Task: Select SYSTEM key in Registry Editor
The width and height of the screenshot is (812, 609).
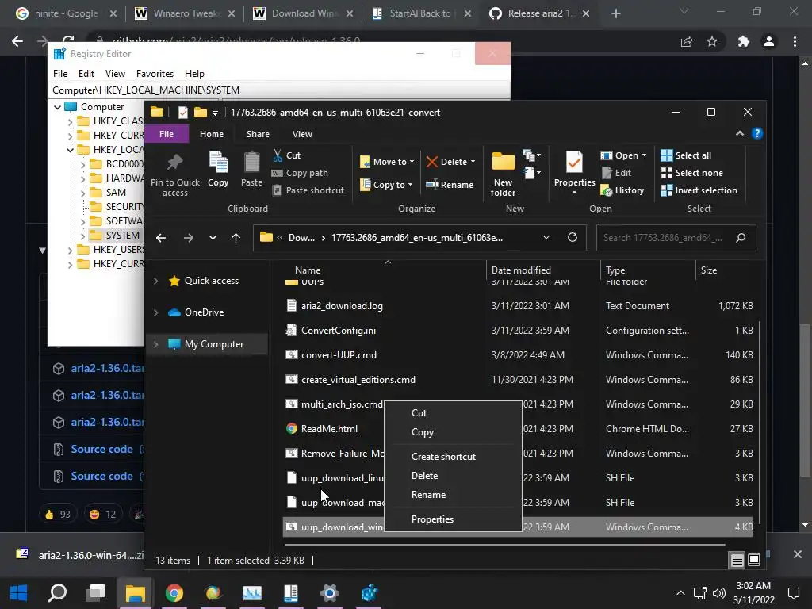Action: (122, 235)
